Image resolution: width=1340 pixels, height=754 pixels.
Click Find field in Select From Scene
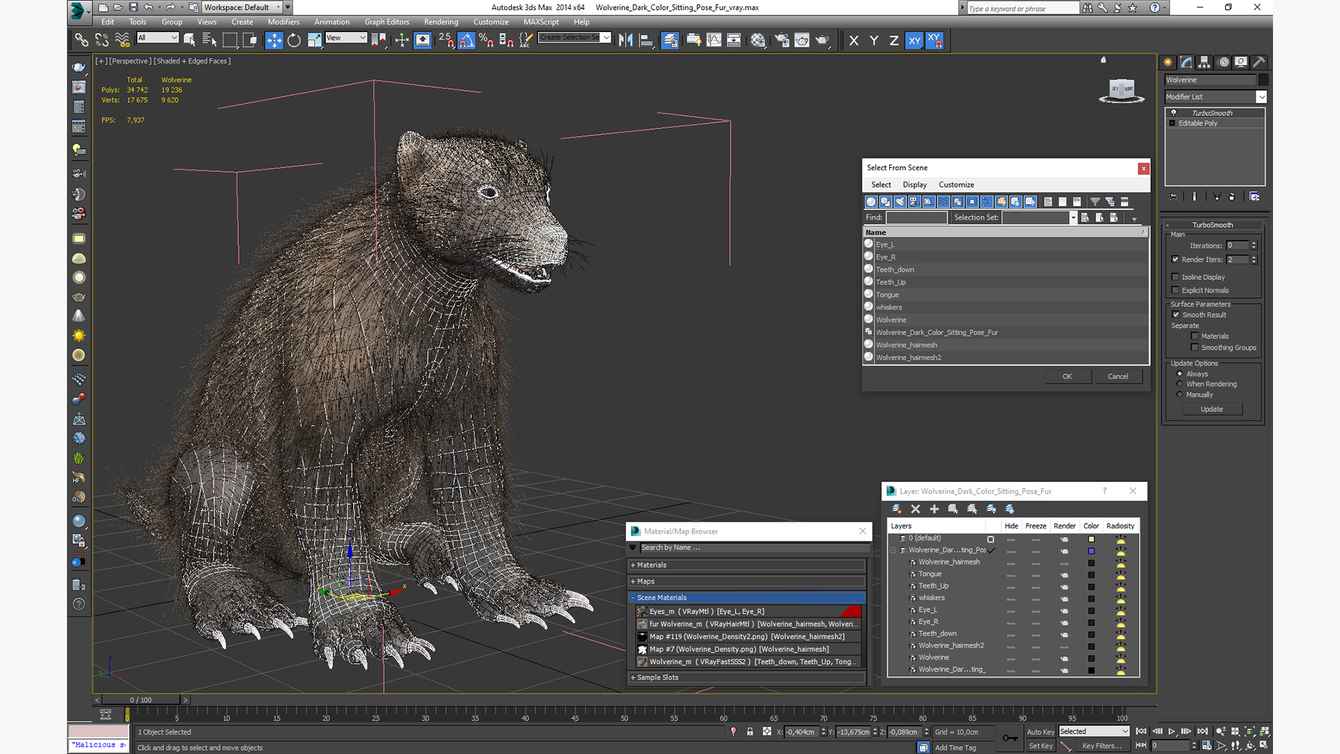[x=916, y=218]
